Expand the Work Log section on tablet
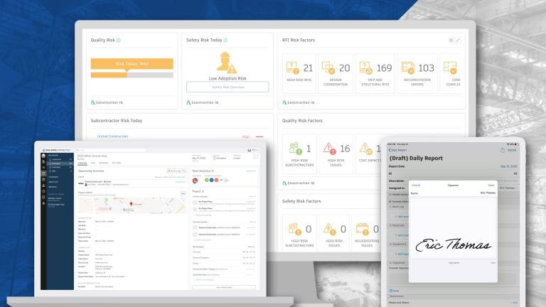This screenshot has width=546, height=307. point(397,207)
